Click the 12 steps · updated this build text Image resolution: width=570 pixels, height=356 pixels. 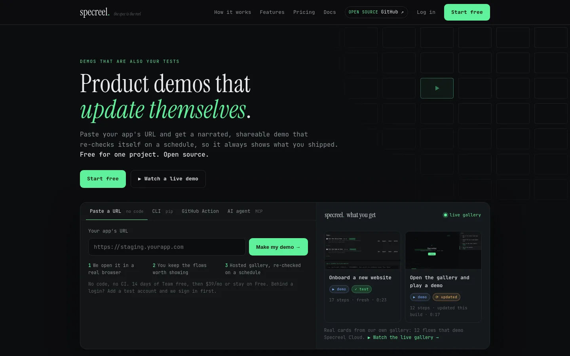[x=439, y=311]
